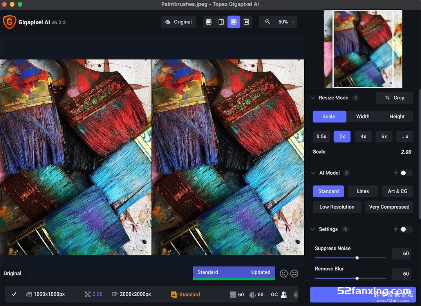The height and width of the screenshot is (306, 421).
Task: Select the Low Resolution AI model
Action: [337, 207]
